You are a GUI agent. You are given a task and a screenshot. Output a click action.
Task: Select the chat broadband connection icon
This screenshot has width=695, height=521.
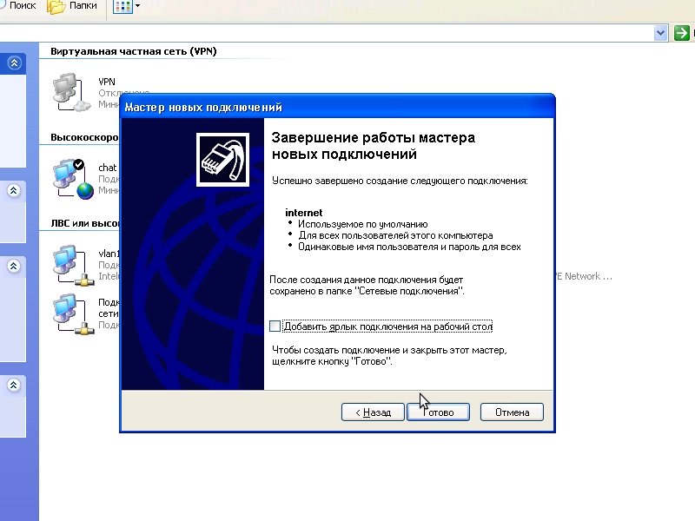(73, 179)
